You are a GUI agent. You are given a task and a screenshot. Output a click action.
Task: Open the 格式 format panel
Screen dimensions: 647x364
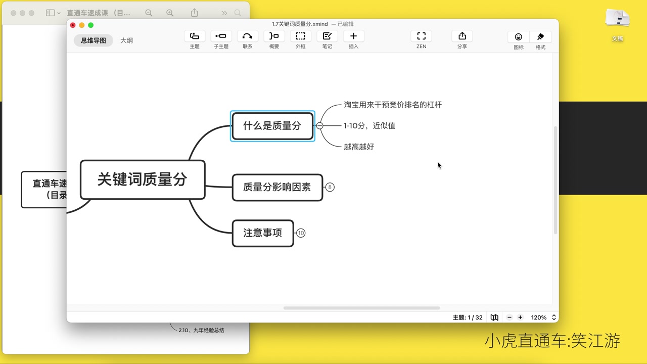pos(540,37)
